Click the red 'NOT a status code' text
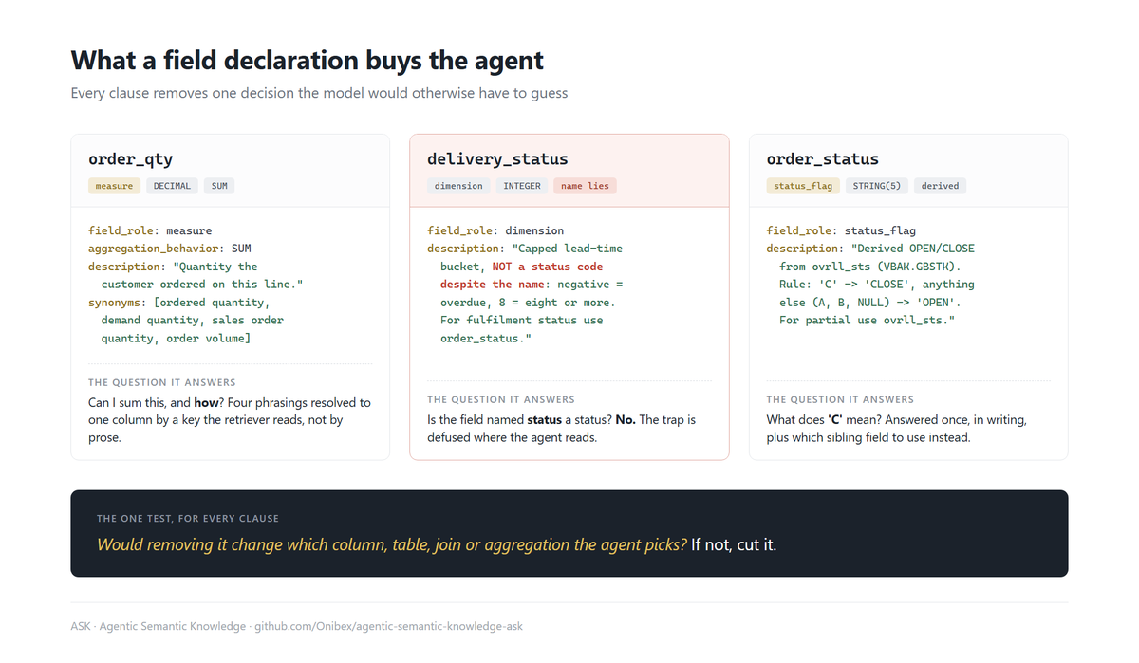The width and height of the screenshot is (1139, 663). tap(548, 267)
